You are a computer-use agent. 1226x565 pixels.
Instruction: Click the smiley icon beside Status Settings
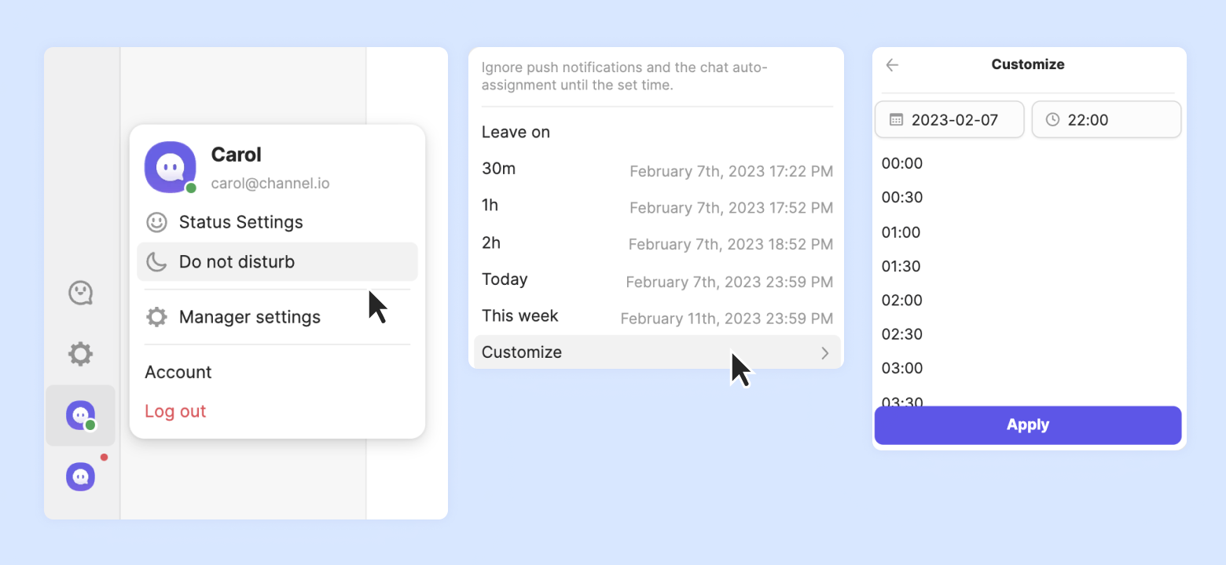click(x=157, y=222)
